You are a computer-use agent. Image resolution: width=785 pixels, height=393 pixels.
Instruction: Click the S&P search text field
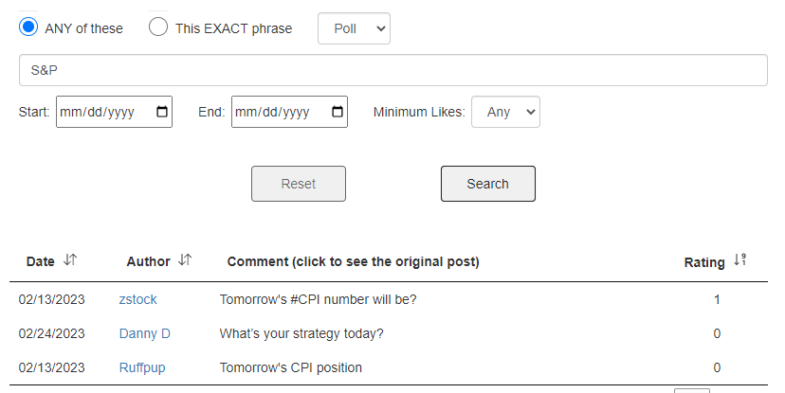pos(392,70)
